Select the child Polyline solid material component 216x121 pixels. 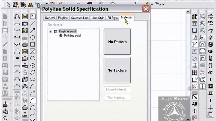pos(72,36)
